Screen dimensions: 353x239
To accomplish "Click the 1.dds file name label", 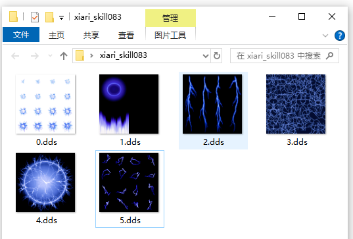I will [130, 142].
